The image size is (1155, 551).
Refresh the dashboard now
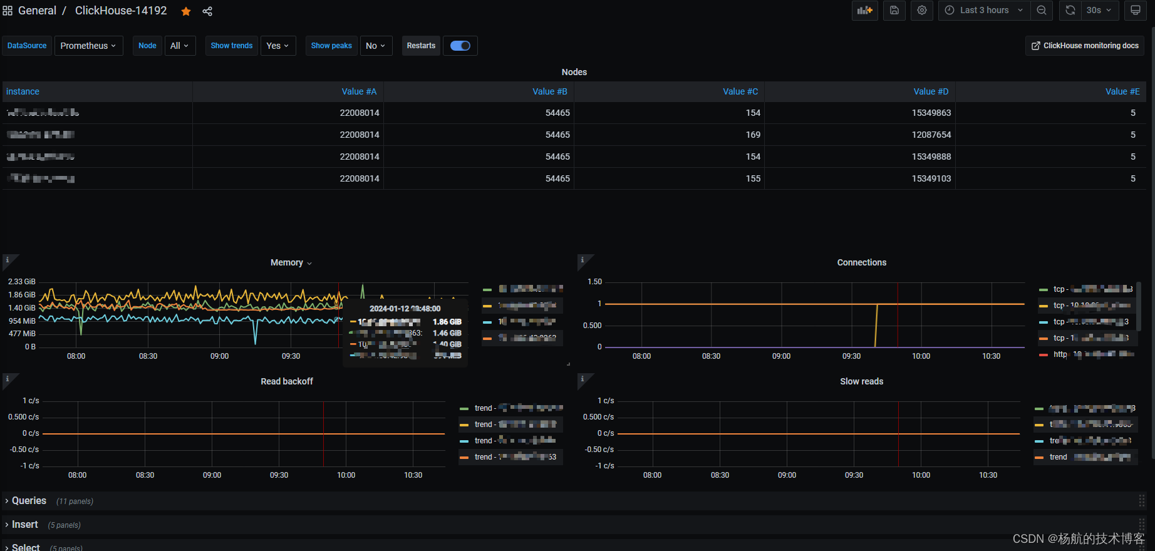(x=1070, y=10)
